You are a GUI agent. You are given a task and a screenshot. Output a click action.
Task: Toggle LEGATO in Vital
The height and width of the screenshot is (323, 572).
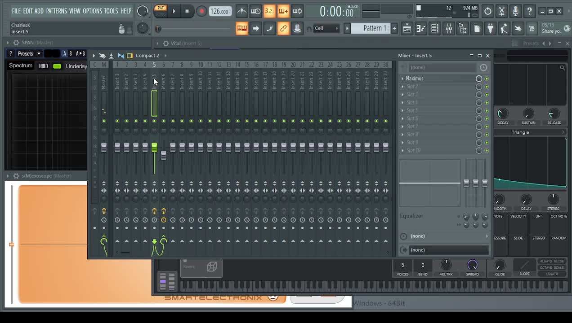[x=552, y=274]
